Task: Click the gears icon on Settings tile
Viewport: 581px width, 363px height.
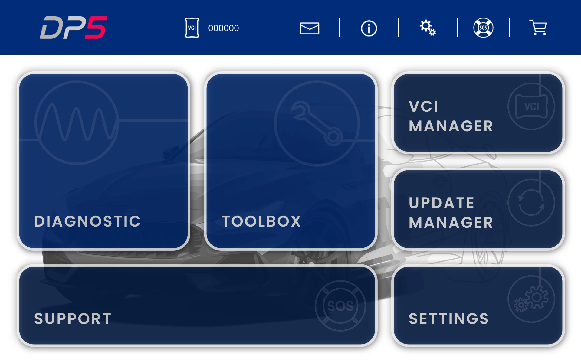Action: 531,299
